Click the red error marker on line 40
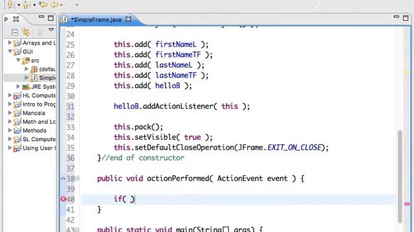The height and width of the screenshot is (232, 414). [63, 199]
